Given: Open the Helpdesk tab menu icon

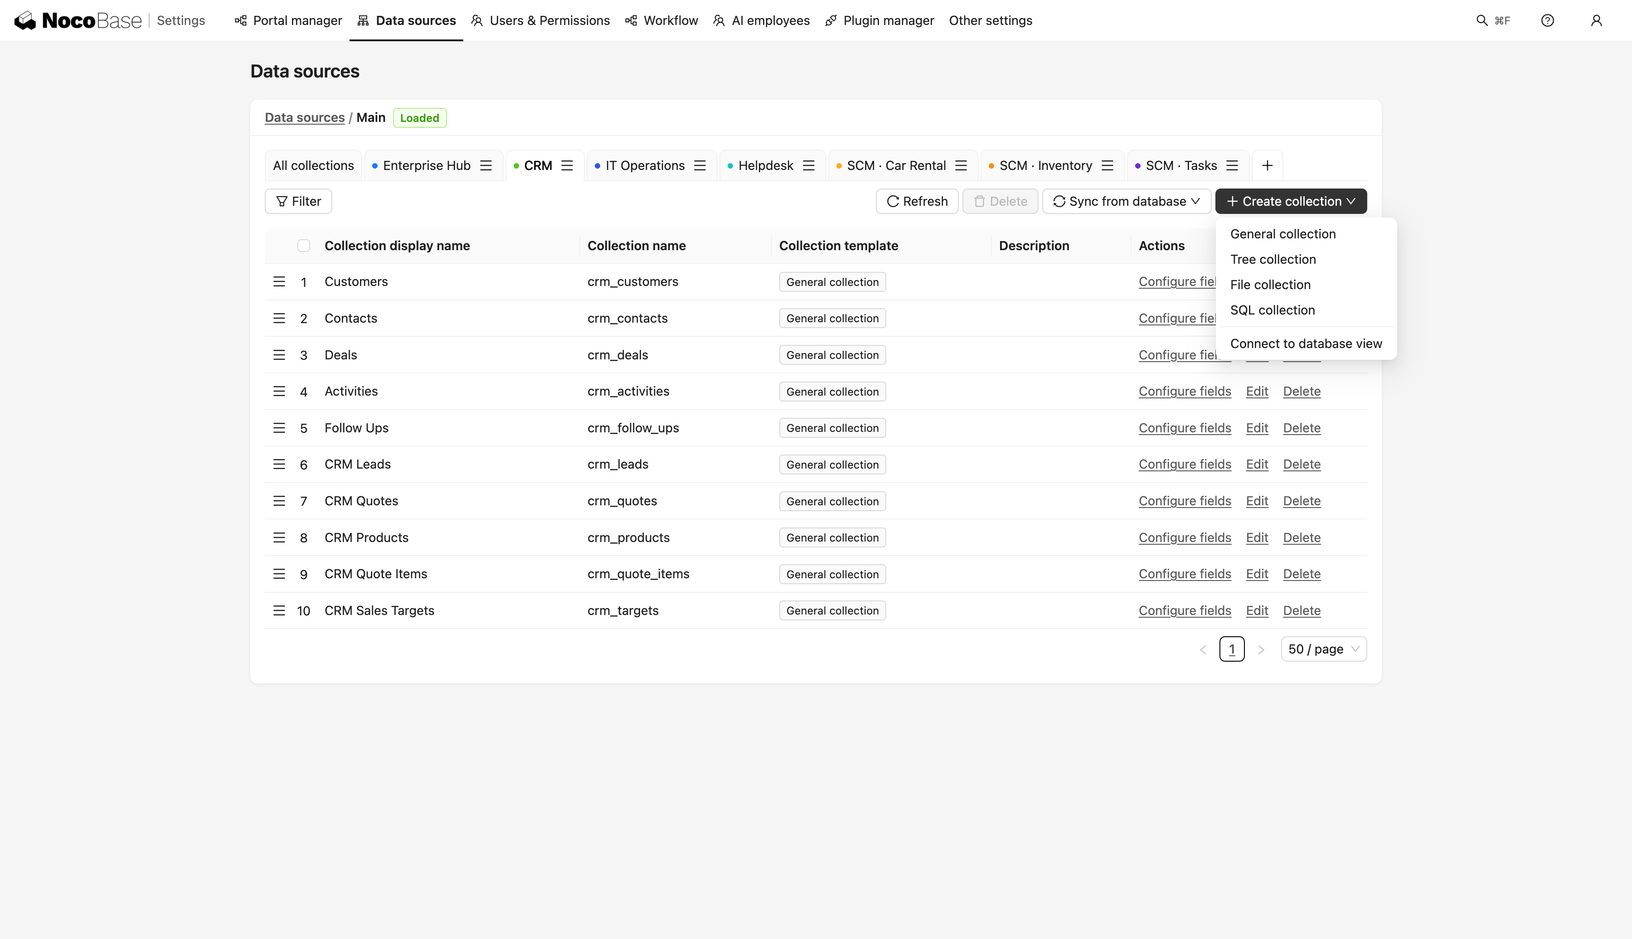Looking at the screenshot, I should (x=809, y=166).
